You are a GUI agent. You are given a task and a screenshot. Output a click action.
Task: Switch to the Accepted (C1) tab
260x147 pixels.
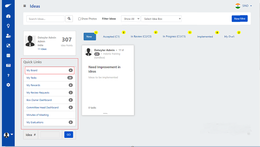click(111, 37)
